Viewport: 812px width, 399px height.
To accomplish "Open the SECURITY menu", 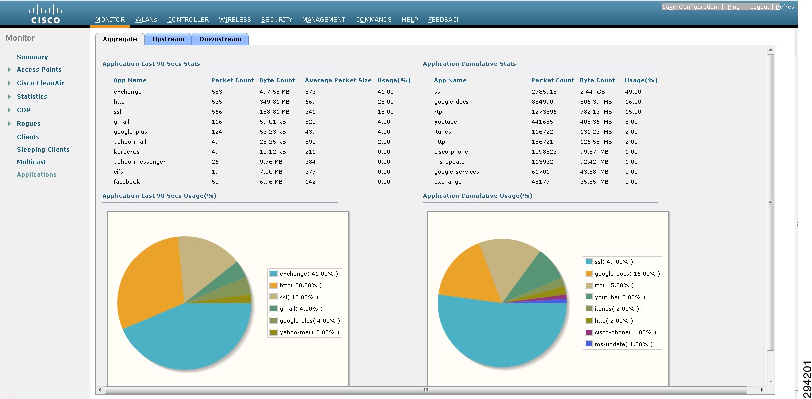I will pyautogui.click(x=277, y=20).
